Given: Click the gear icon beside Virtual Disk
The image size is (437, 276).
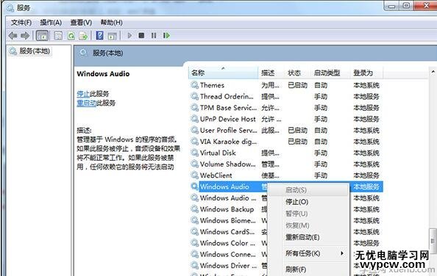Looking at the screenshot, I should pyautogui.click(x=194, y=153).
